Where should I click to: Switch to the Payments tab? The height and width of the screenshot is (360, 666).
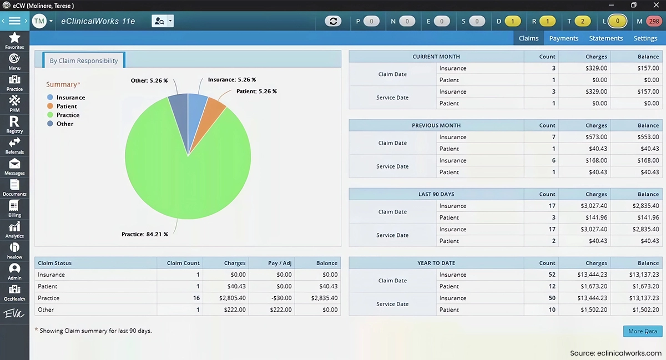[x=564, y=38]
